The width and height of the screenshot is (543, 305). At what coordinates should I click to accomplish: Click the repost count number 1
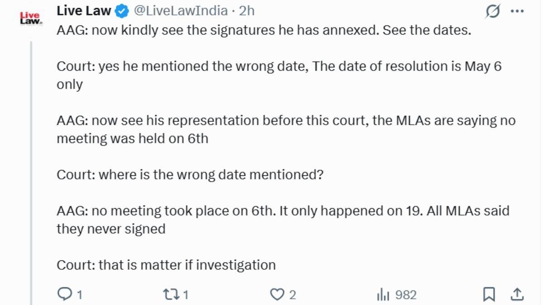[185, 295]
